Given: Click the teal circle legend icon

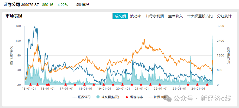Looking at the screenshot, I should coord(98,97).
